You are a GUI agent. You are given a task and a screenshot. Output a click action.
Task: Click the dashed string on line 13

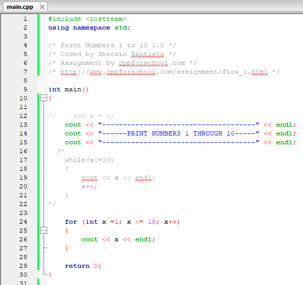179,125
